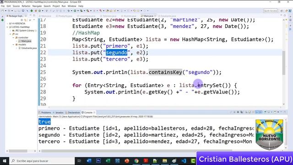Focus the Quick Access search field
The image size is (293, 165).
[270, 11]
